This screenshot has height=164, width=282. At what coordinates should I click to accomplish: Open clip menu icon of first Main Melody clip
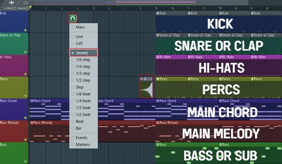click(x=32, y=123)
